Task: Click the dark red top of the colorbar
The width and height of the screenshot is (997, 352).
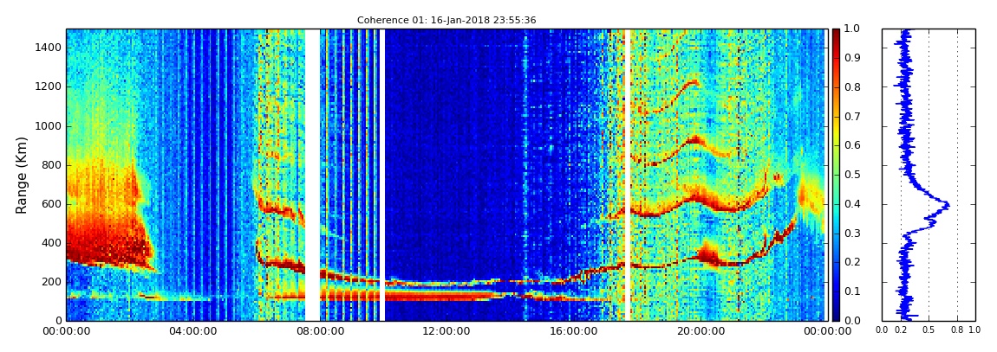Action: point(836,33)
